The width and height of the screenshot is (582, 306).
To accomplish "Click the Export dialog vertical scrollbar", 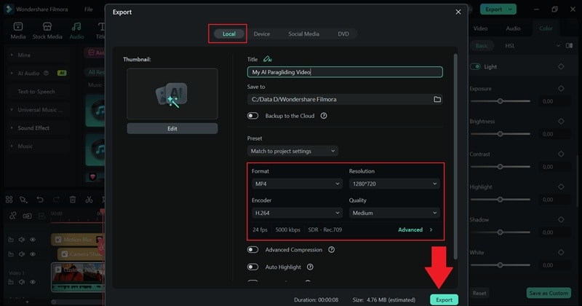I will tap(455, 156).
